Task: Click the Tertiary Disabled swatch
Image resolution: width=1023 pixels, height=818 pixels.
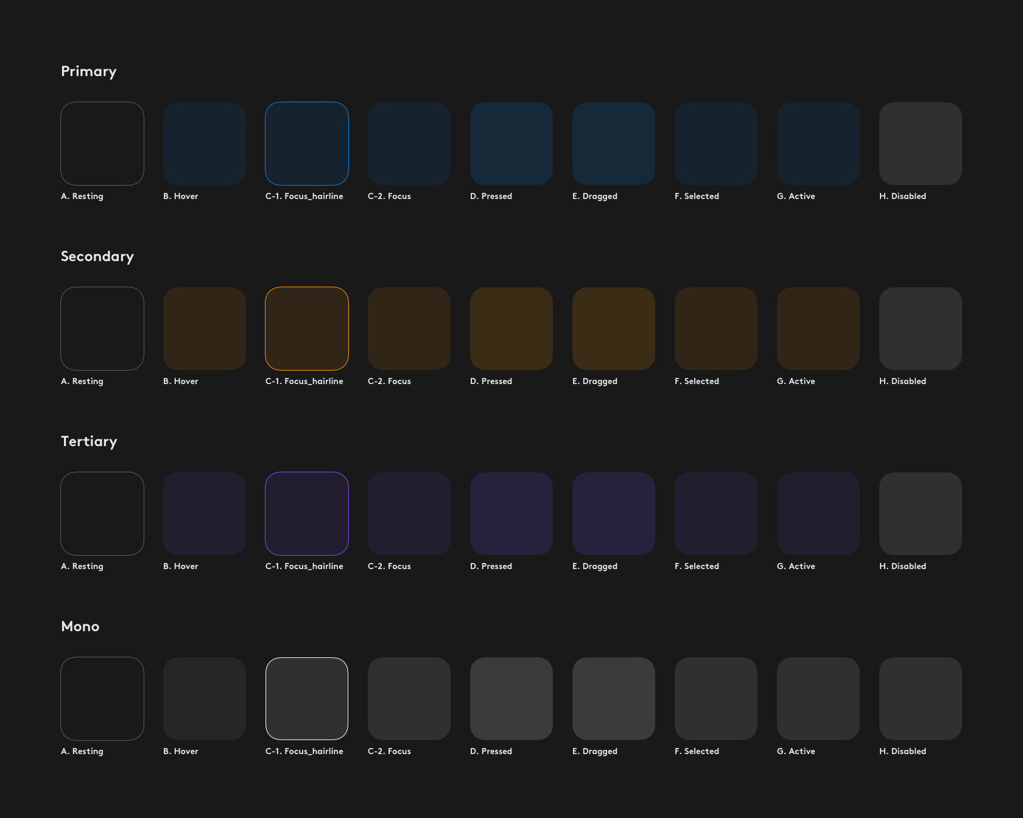Action: coord(921,514)
